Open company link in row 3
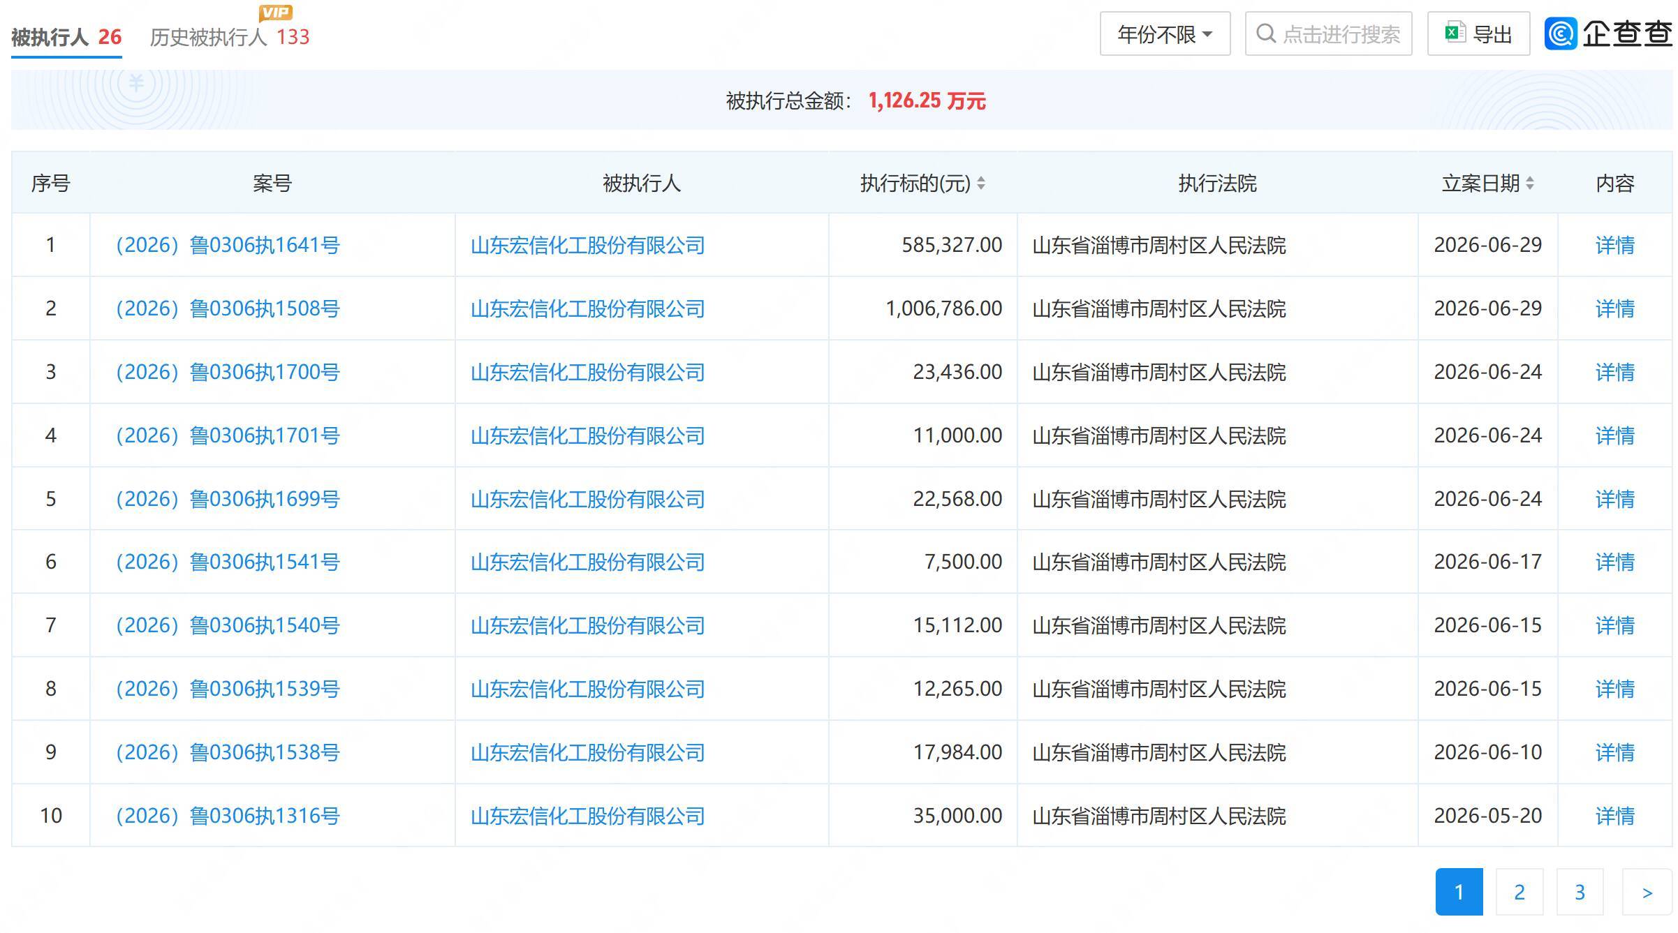The width and height of the screenshot is (1678, 933). click(x=587, y=372)
